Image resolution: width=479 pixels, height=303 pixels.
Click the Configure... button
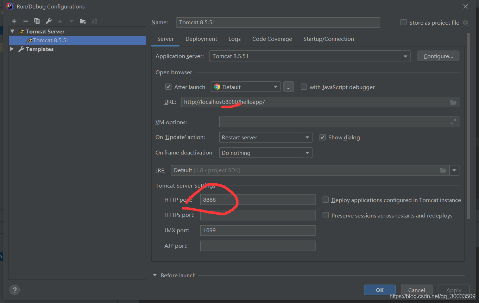coord(438,56)
